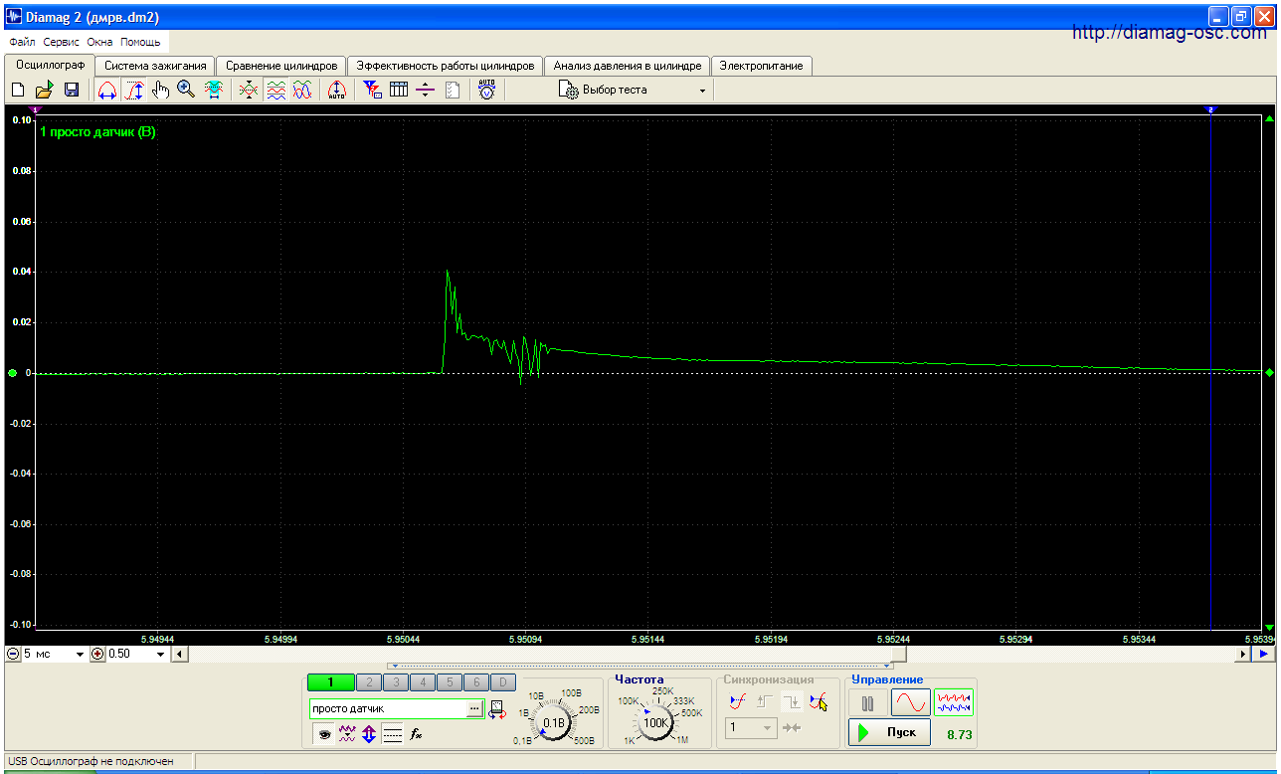
Task: Adjust the 0.1В voltage range knob
Action: (554, 721)
